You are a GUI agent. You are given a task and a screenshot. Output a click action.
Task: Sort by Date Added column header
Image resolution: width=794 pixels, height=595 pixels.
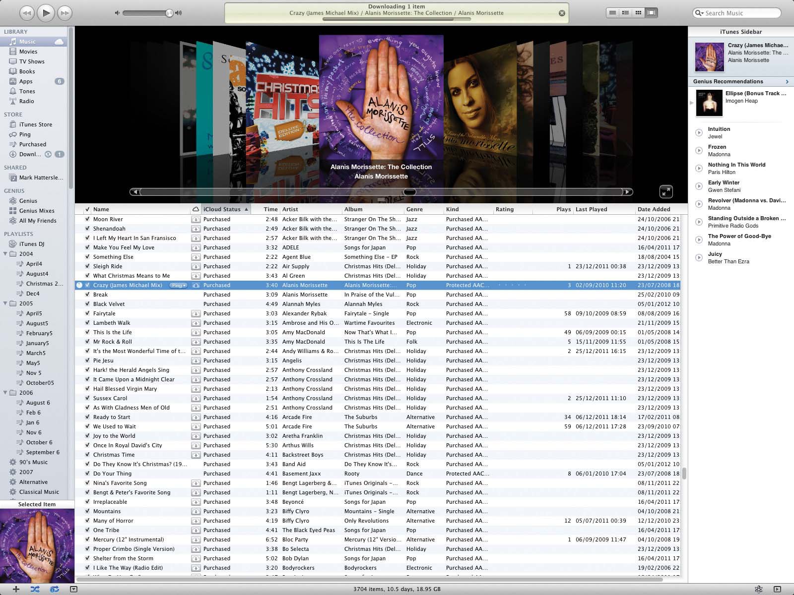(658, 209)
